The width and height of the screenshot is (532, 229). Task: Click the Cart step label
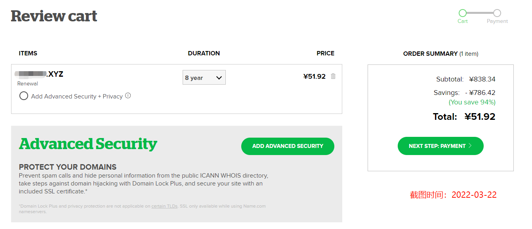tap(463, 21)
